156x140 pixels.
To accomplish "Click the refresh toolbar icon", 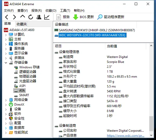I will (31, 17).
